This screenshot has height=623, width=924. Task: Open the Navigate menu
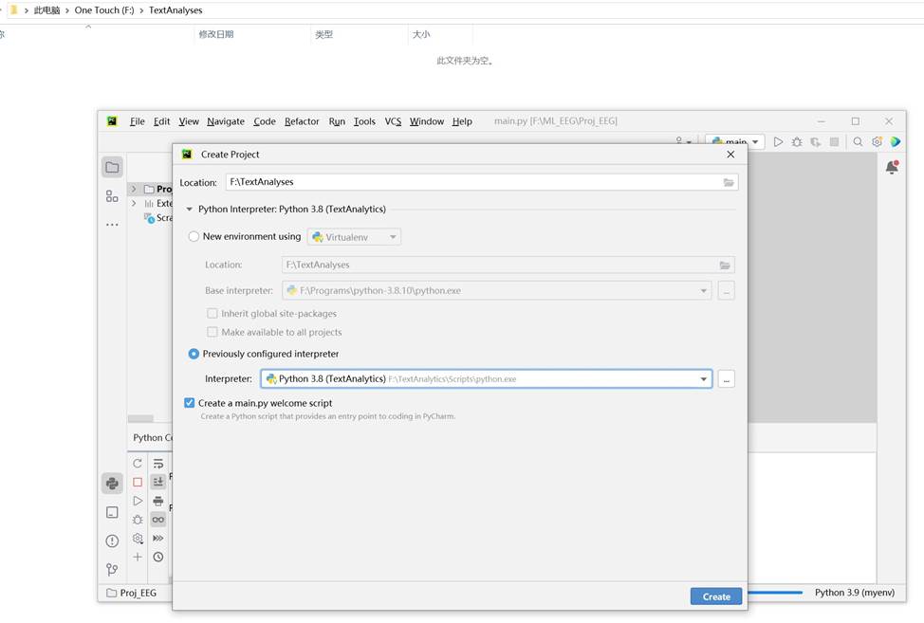[225, 121]
